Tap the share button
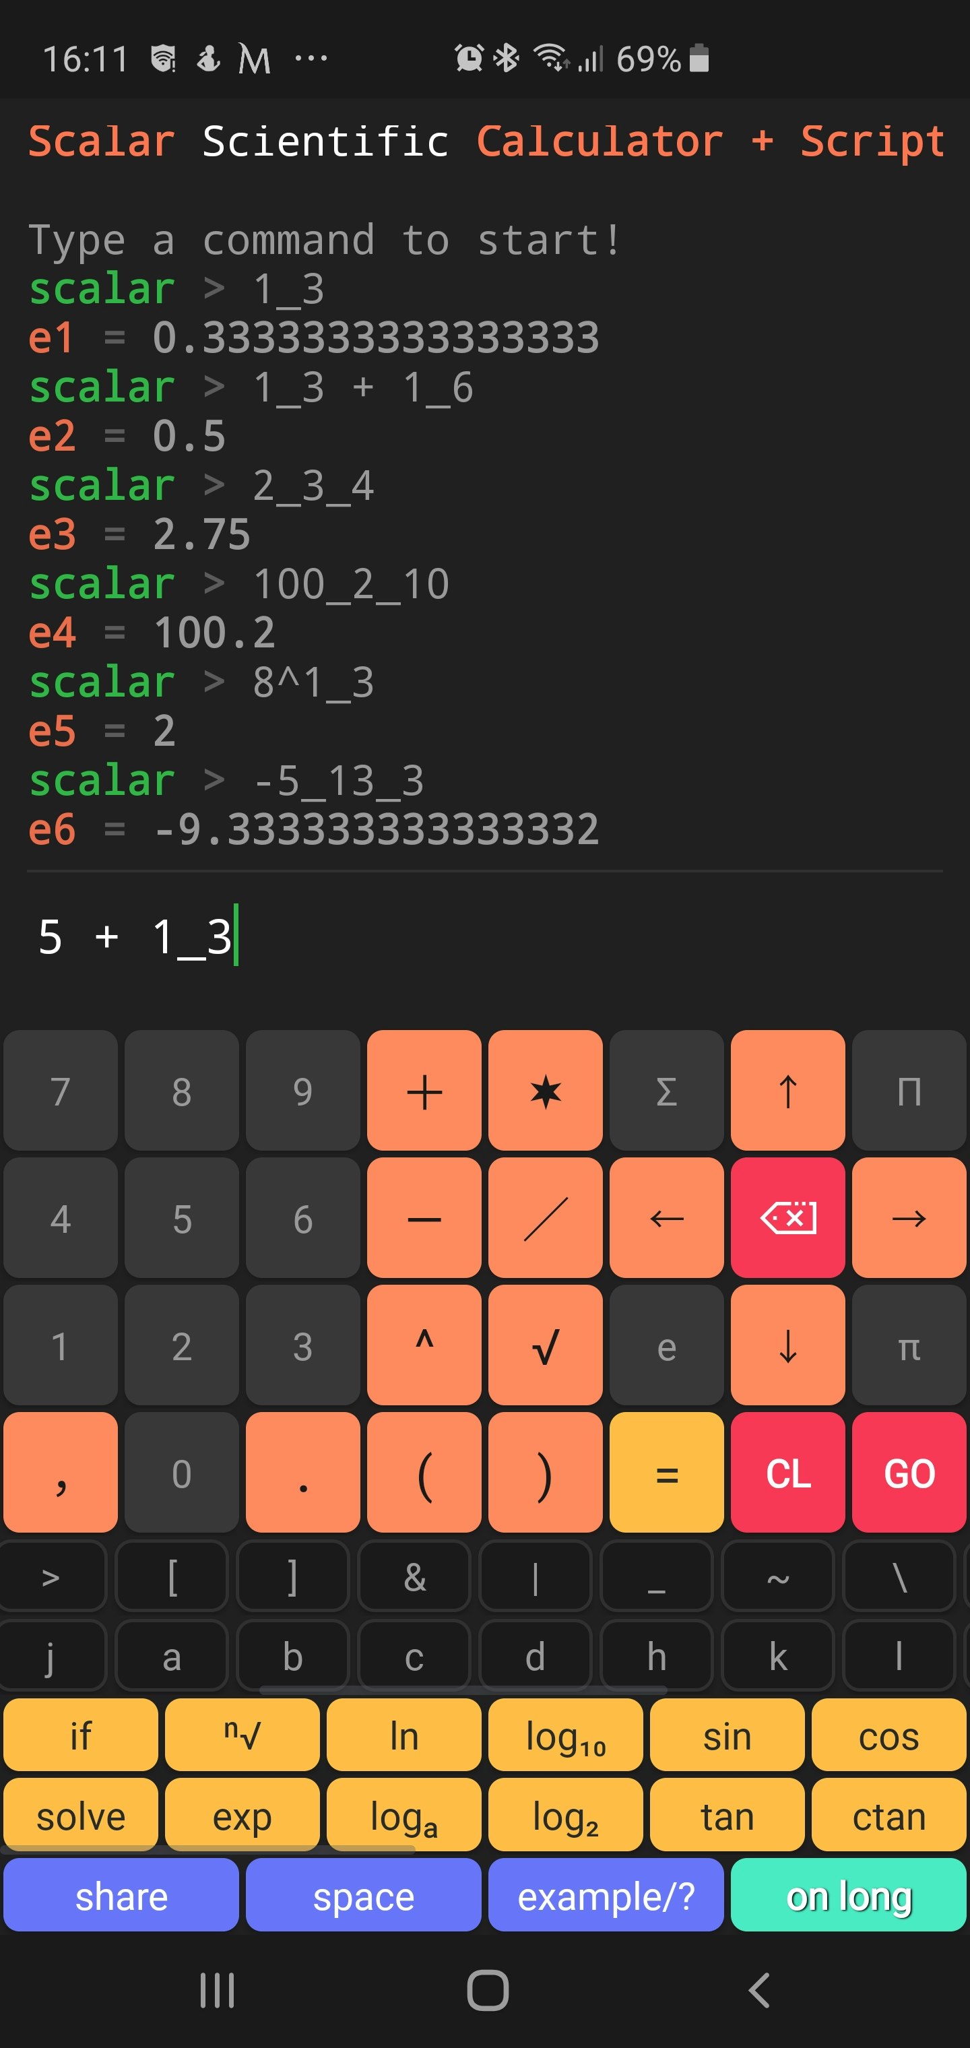The height and width of the screenshot is (2048, 970). click(x=121, y=1894)
